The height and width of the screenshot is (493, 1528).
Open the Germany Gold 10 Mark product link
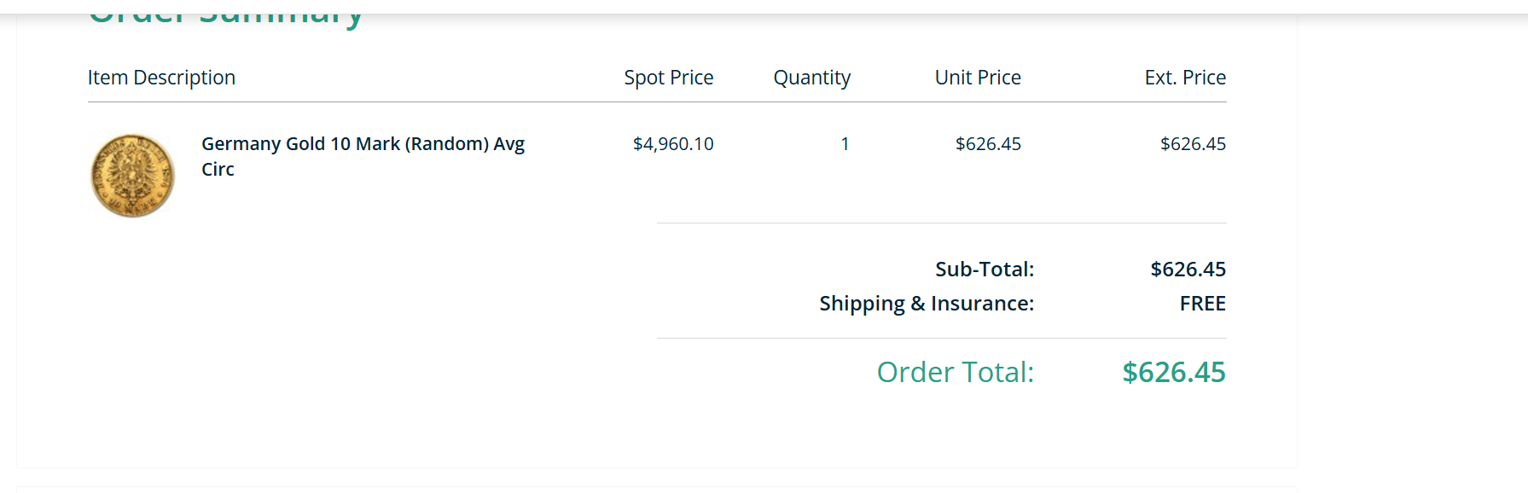(x=363, y=144)
